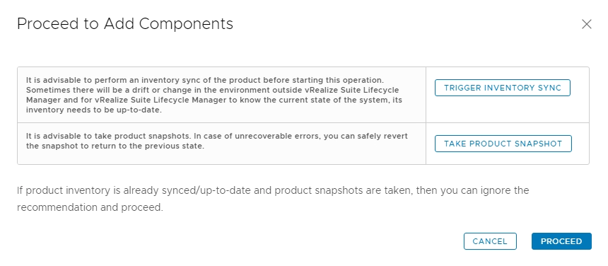Click the table cell holding Take Product Snapshot

pyautogui.click(x=508, y=144)
